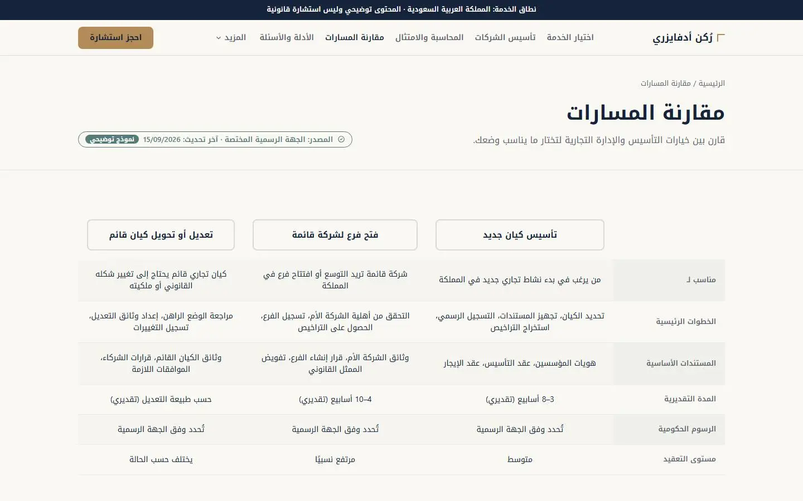This screenshot has width=803, height=501.
Task: Click the يختلف حسب الحالة cell
Action: click(x=161, y=460)
